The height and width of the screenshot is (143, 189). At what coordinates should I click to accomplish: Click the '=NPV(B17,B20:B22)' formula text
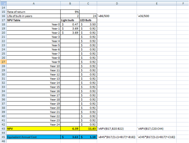click(x=111, y=128)
